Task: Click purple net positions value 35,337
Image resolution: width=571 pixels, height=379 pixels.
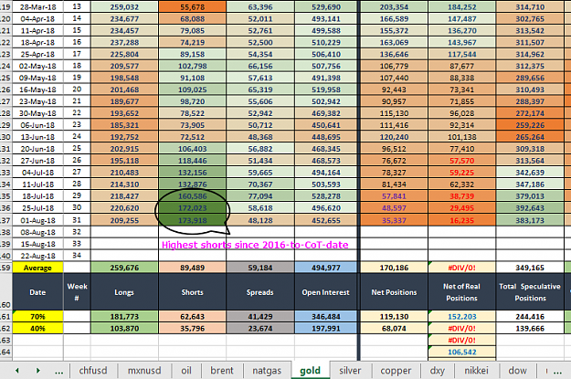Action: pyautogui.click(x=394, y=220)
